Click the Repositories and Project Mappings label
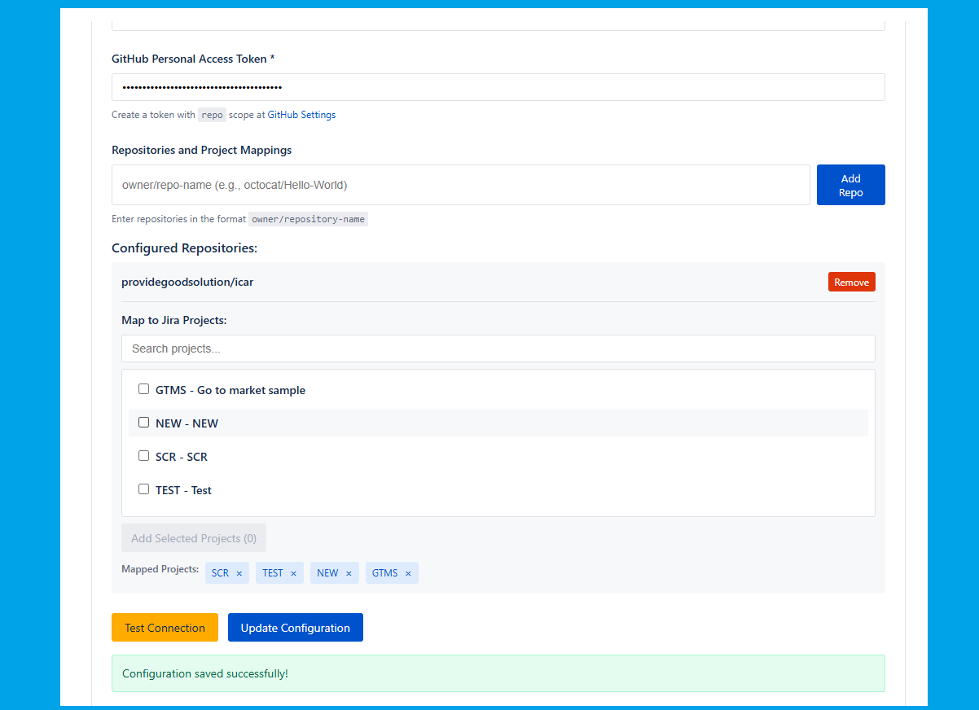Image resolution: width=979 pixels, height=710 pixels. (x=202, y=150)
